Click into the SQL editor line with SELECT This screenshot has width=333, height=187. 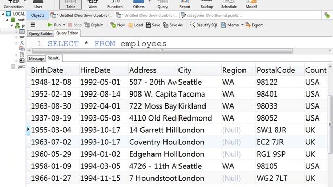pyautogui.click(x=107, y=44)
